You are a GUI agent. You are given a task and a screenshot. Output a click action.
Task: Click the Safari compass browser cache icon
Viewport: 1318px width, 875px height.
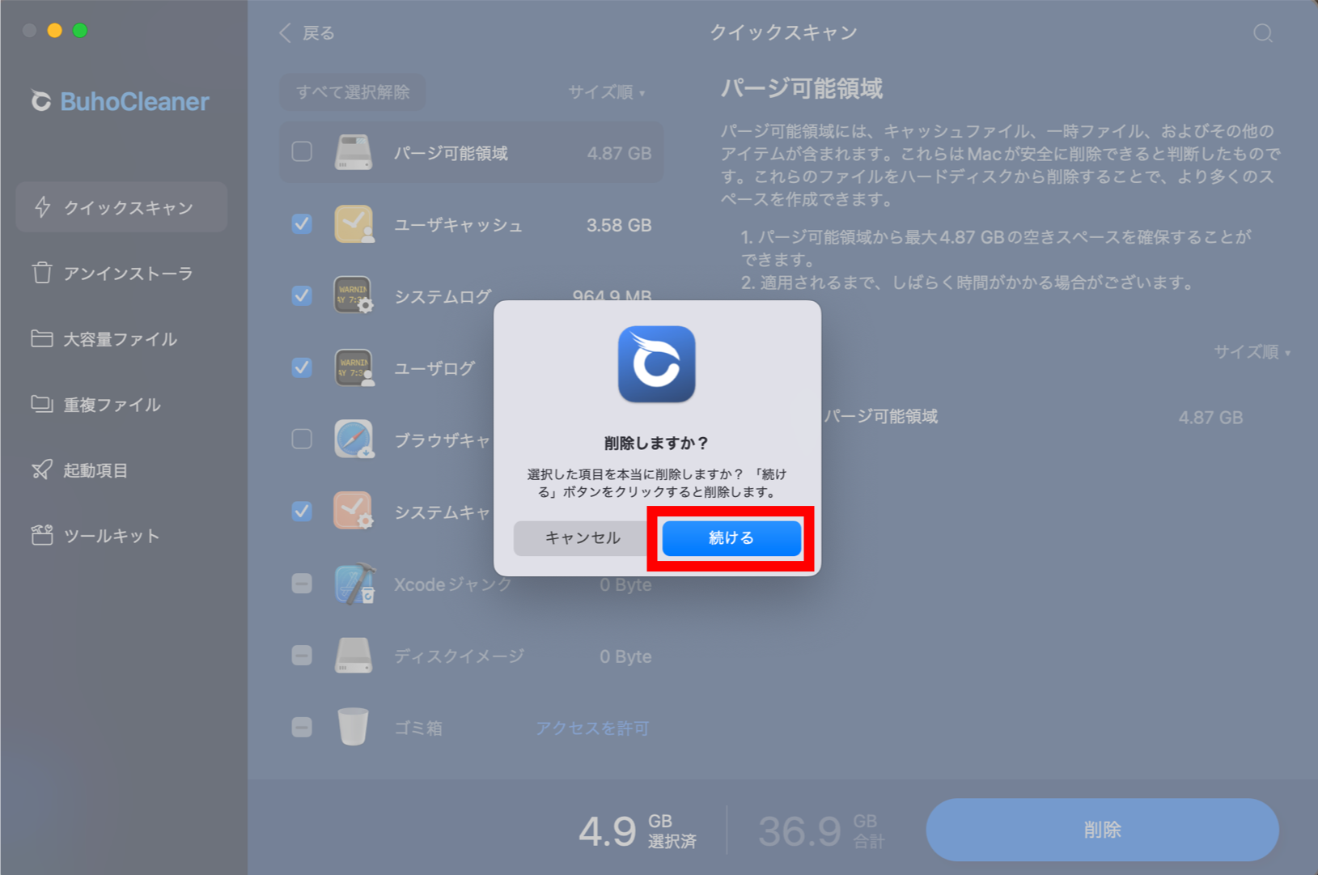pyautogui.click(x=354, y=440)
